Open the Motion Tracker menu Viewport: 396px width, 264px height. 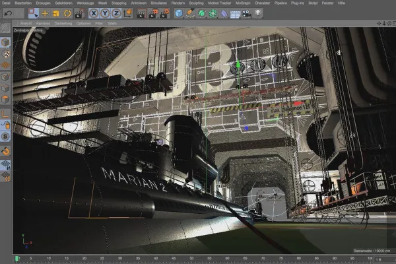pyautogui.click(x=219, y=3)
